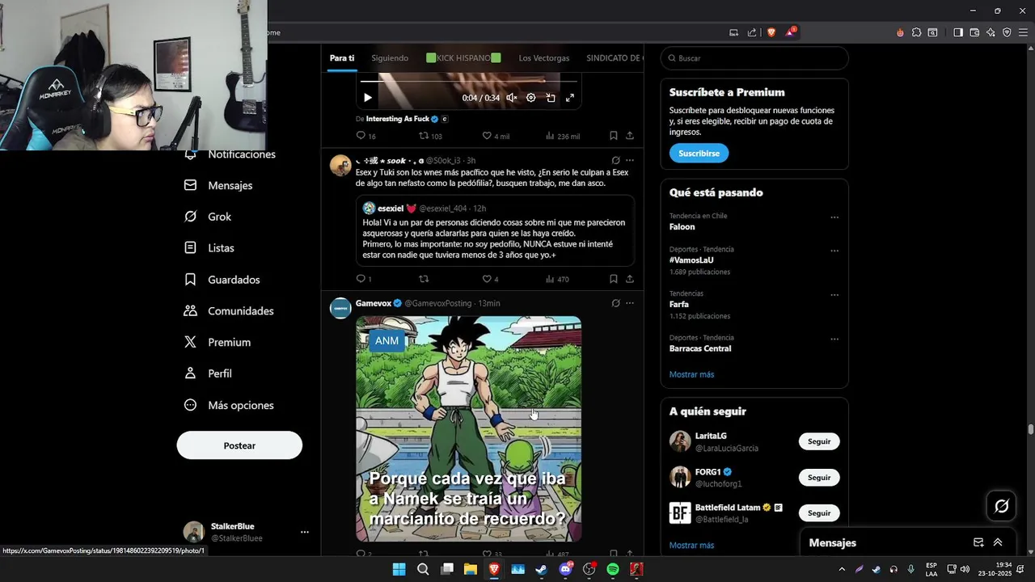Viewport: 1035px width, 582px height.
Task: View stats showing 470 views
Action: point(557,279)
